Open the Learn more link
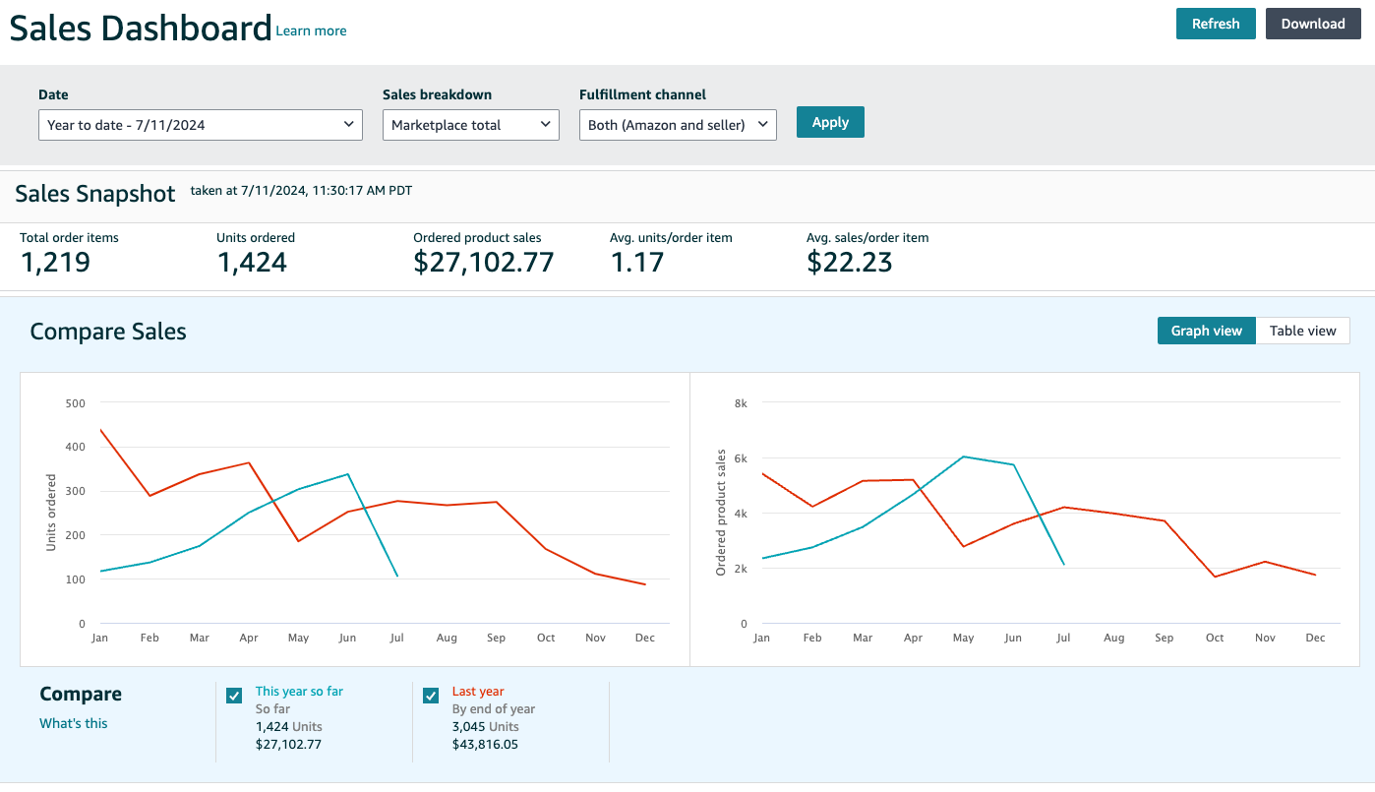Viewport: 1375px width, 792px height. 311,30
